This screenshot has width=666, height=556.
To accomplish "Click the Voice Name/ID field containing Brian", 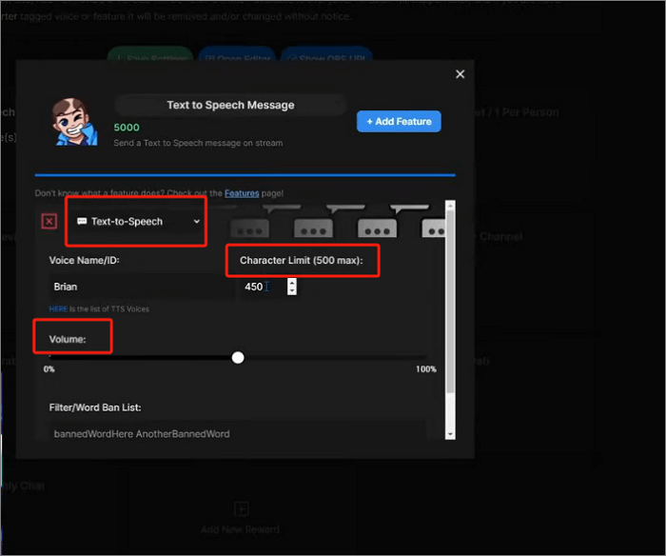I will 141,287.
